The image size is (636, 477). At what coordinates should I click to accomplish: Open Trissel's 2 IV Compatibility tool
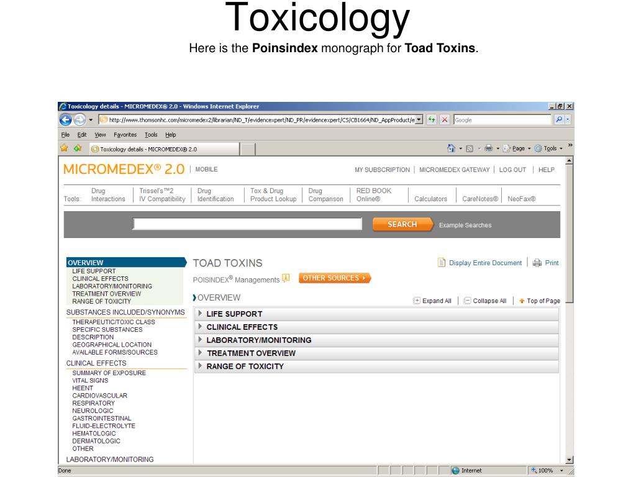pos(162,194)
